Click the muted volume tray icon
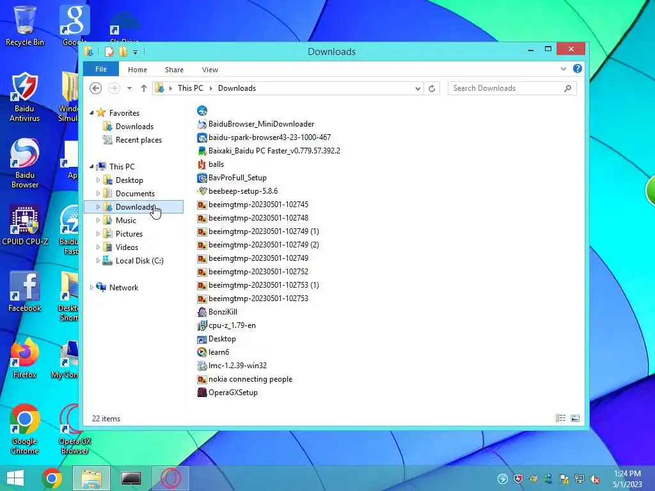 (595, 479)
